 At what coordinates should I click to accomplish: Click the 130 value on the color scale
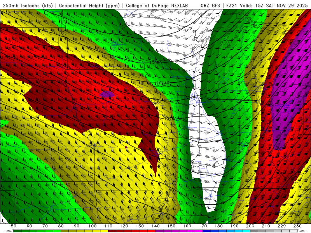140,226
